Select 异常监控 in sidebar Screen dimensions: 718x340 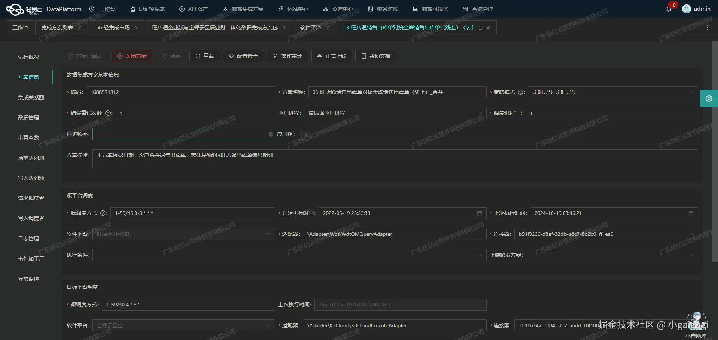point(28,279)
